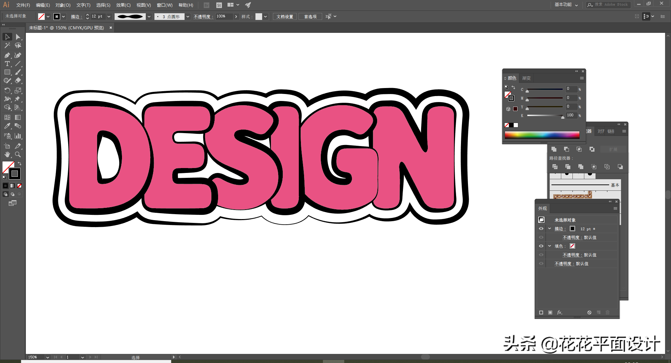Open the zoom level 150% dropdown
The width and height of the screenshot is (671, 363).
pyautogui.click(x=48, y=357)
